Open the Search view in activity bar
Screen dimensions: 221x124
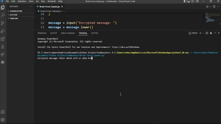pos(2,15)
